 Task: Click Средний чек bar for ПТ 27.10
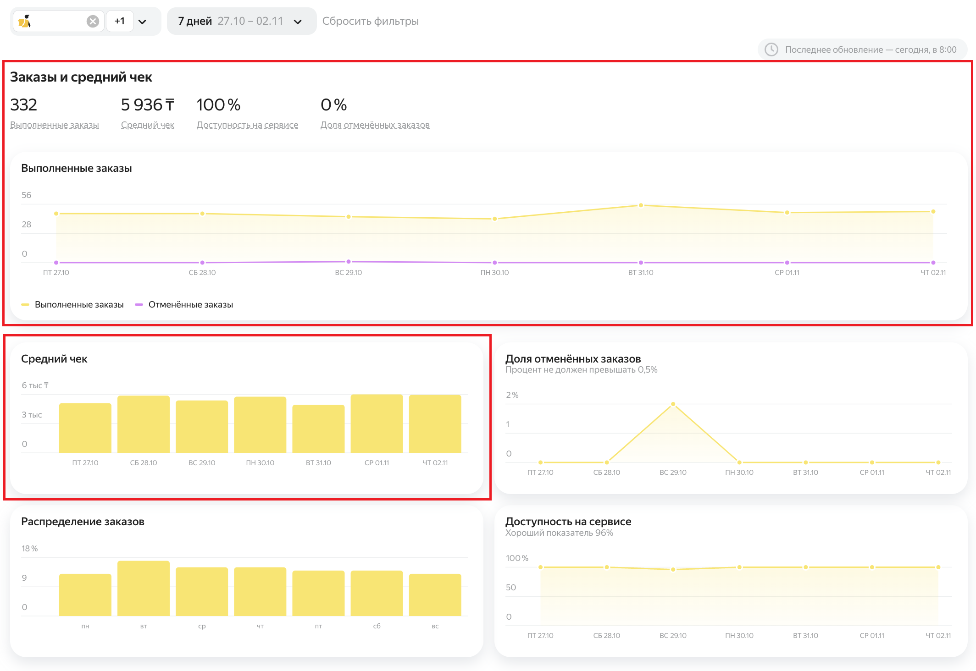(85, 428)
